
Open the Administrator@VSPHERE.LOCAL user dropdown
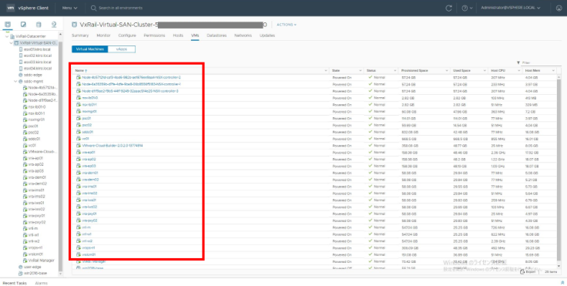click(x=511, y=8)
